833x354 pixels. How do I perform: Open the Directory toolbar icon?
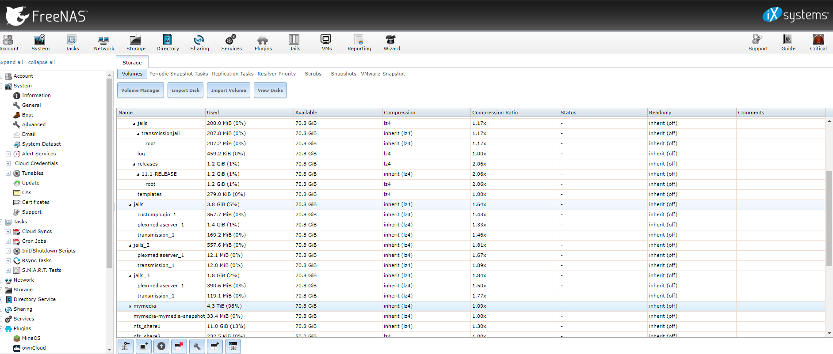(168, 43)
